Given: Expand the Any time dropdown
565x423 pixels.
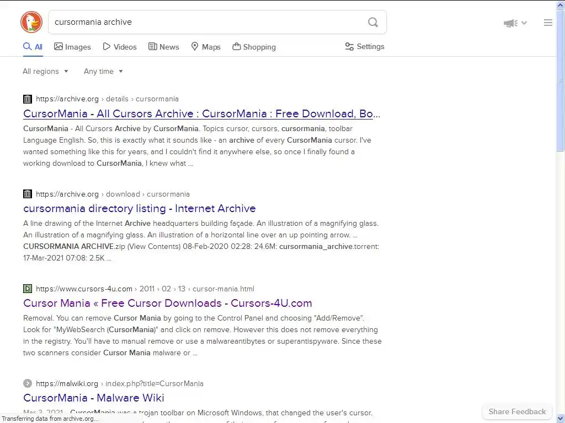Looking at the screenshot, I should tap(103, 71).
